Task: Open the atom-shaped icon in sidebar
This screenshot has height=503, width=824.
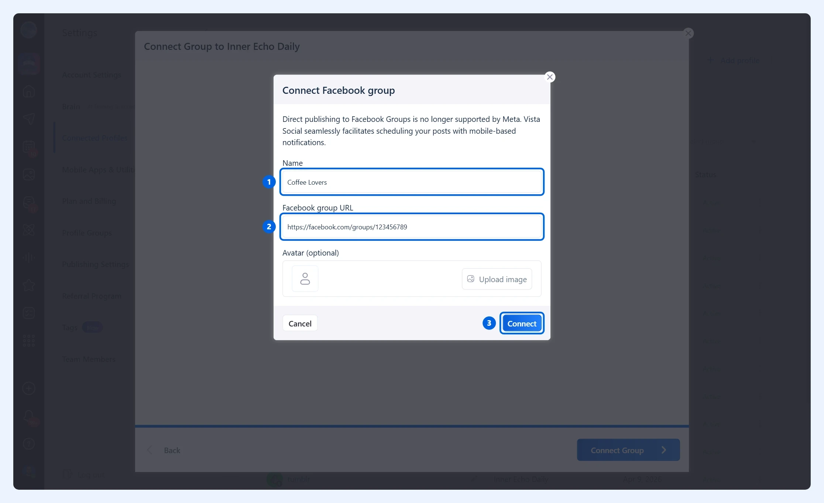Action: tap(29, 230)
